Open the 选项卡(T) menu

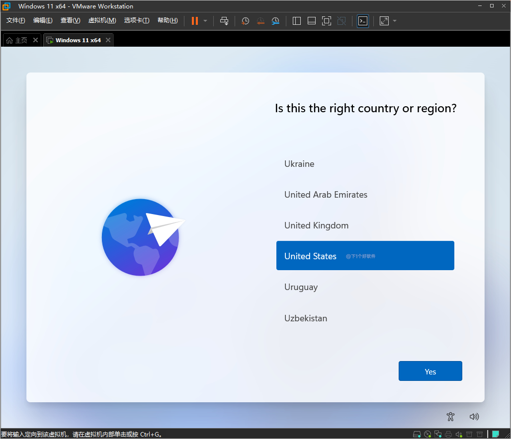click(x=137, y=20)
